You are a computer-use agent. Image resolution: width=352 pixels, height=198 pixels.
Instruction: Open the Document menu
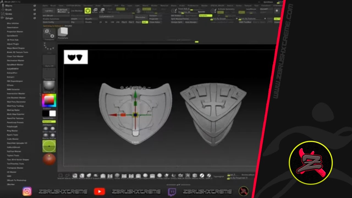[x=87, y=5]
